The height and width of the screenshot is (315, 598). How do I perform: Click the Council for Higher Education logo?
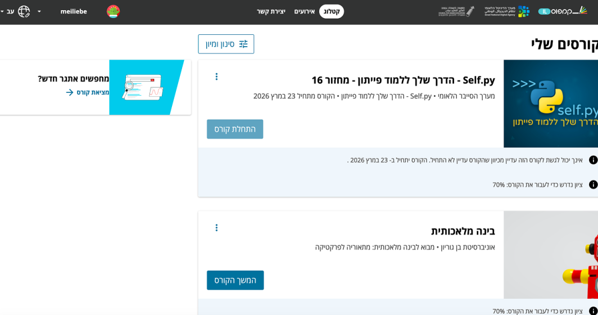(456, 11)
